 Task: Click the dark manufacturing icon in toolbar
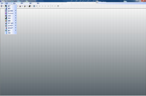pyautogui.click(x=29, y=6)
